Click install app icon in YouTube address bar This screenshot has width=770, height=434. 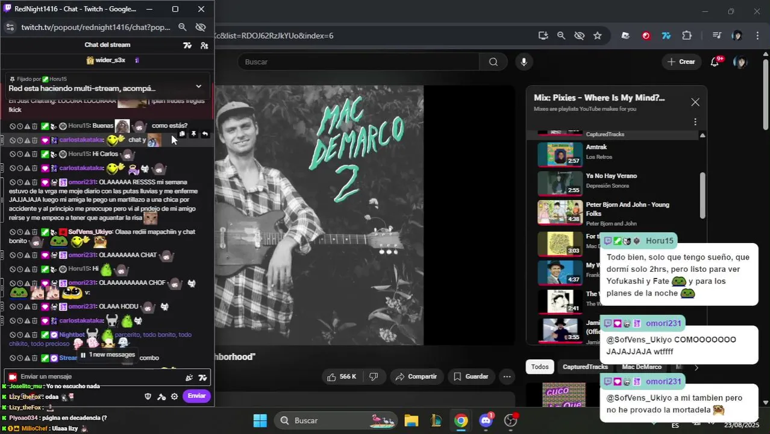tap(543, 36)
